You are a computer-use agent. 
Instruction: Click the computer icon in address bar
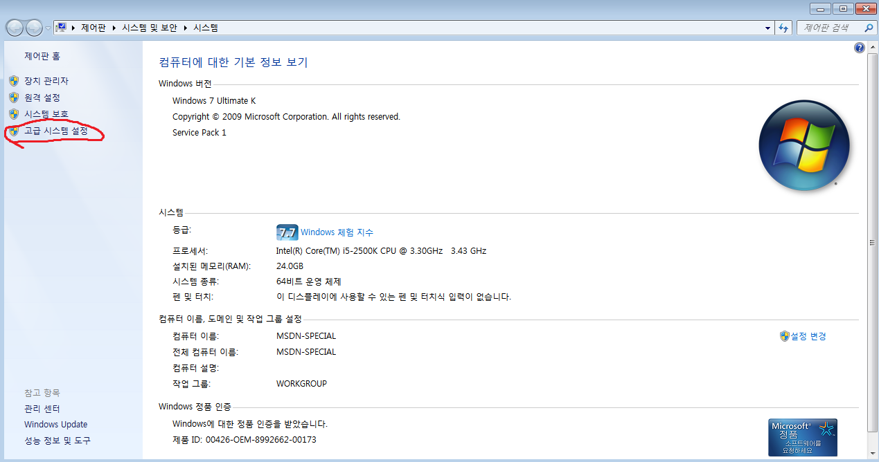61,28
